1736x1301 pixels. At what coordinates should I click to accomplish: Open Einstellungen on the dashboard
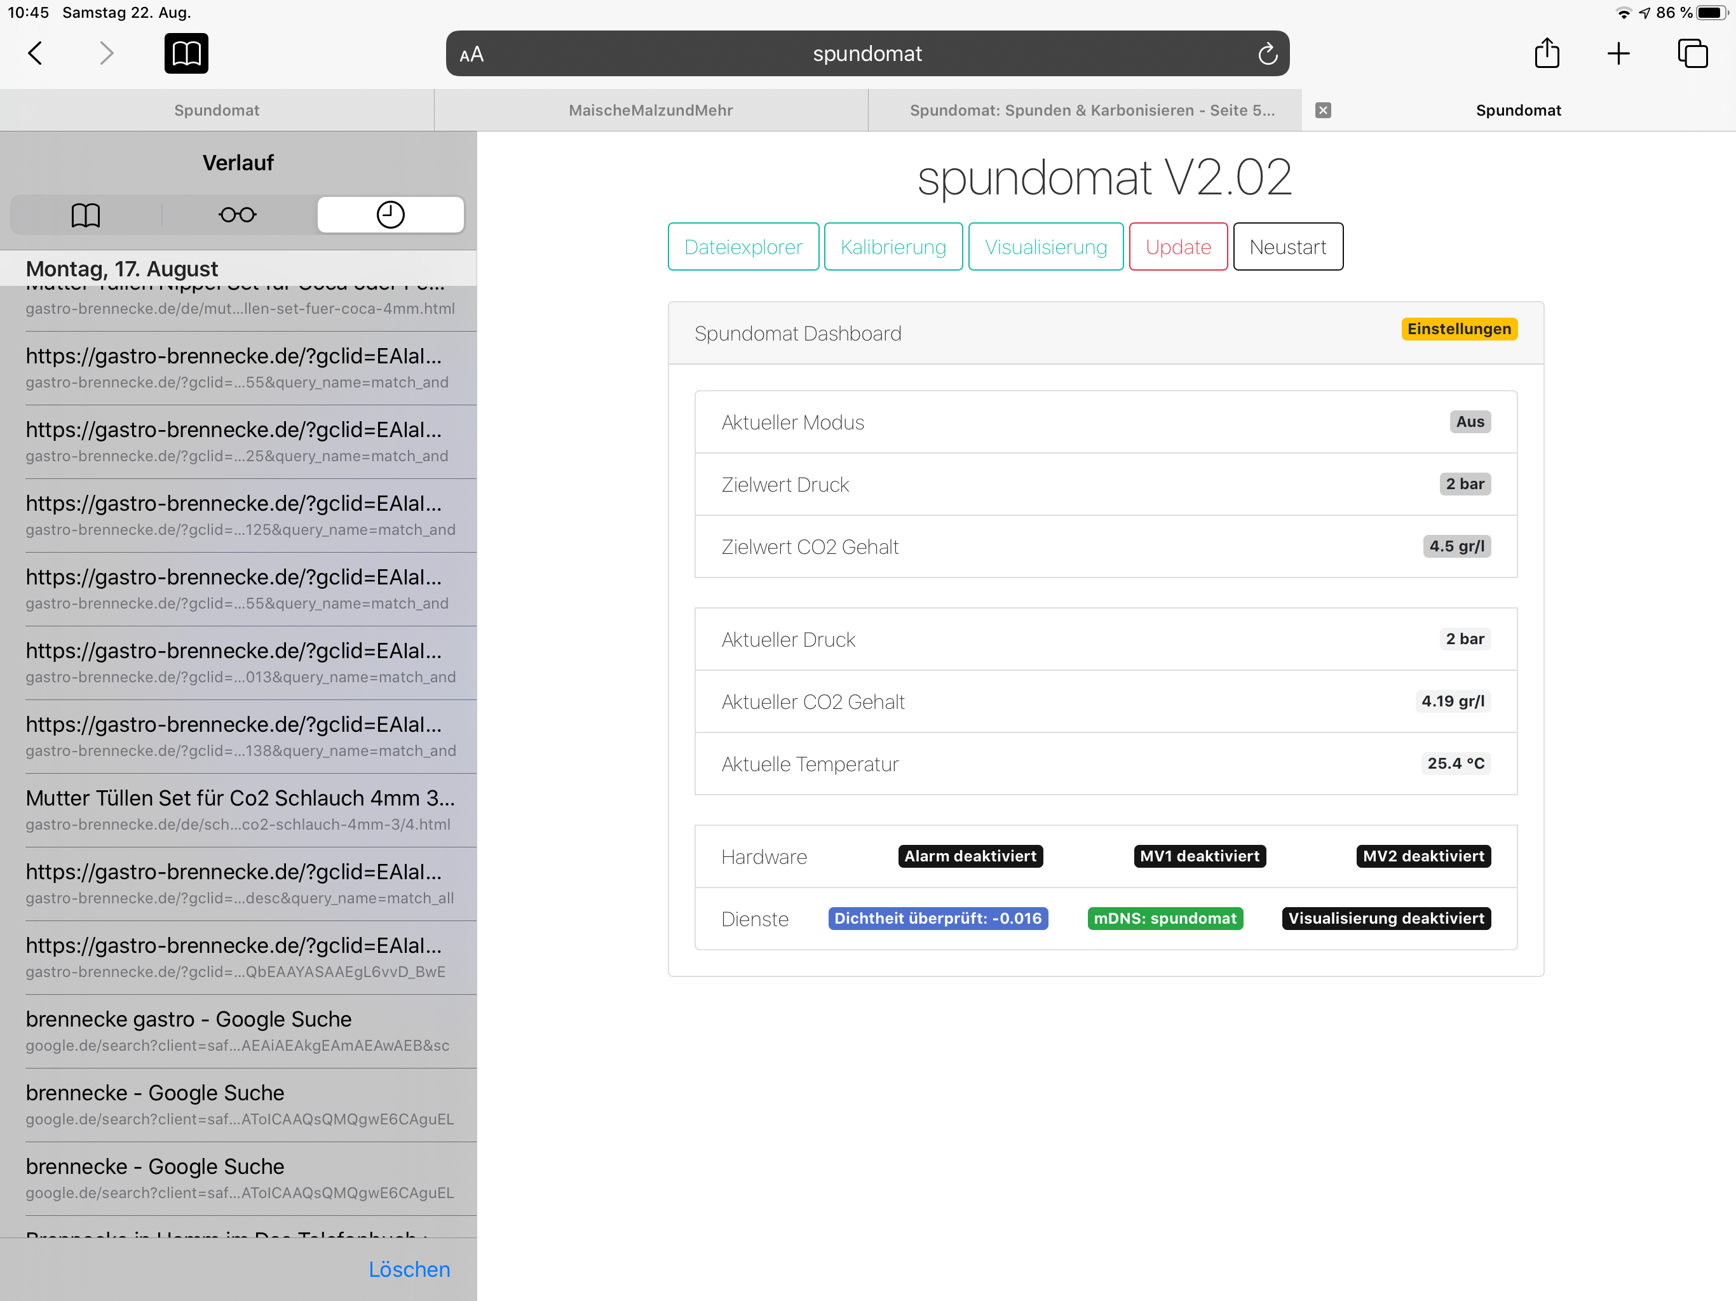(x=1458, y=329)
